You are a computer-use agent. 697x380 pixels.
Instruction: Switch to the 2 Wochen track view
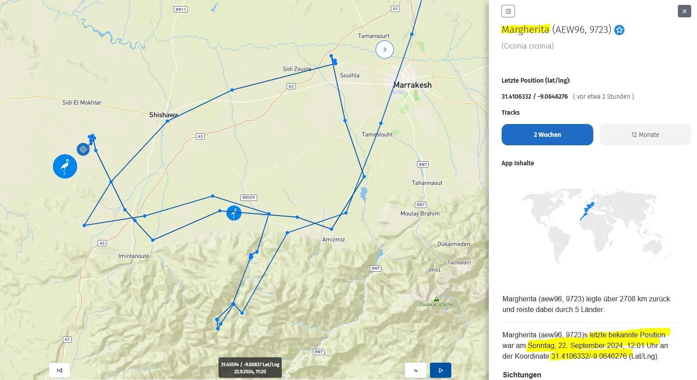[547, 135]
